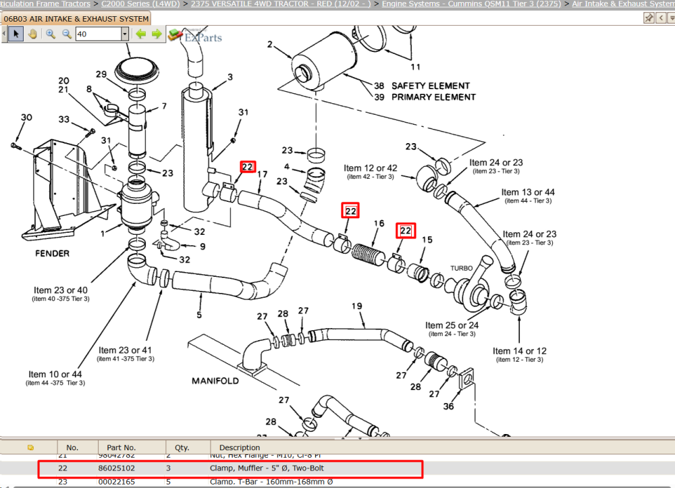Sort by the No. column header
Screen dimensions: 675x488
click(x=72, y=448)
